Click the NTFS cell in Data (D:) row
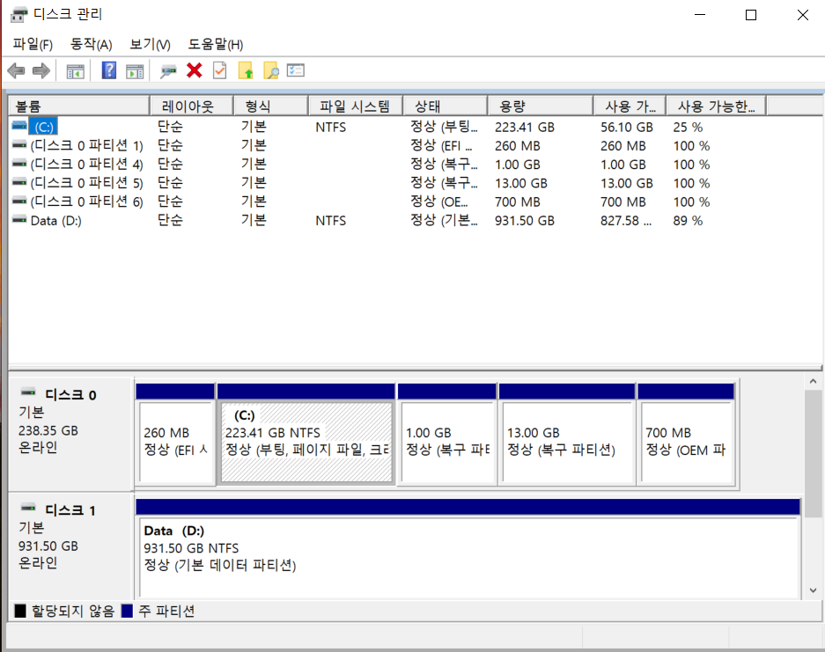Image resolution: width=825 pixels, height=652 pixels. (x=331, y=220)
